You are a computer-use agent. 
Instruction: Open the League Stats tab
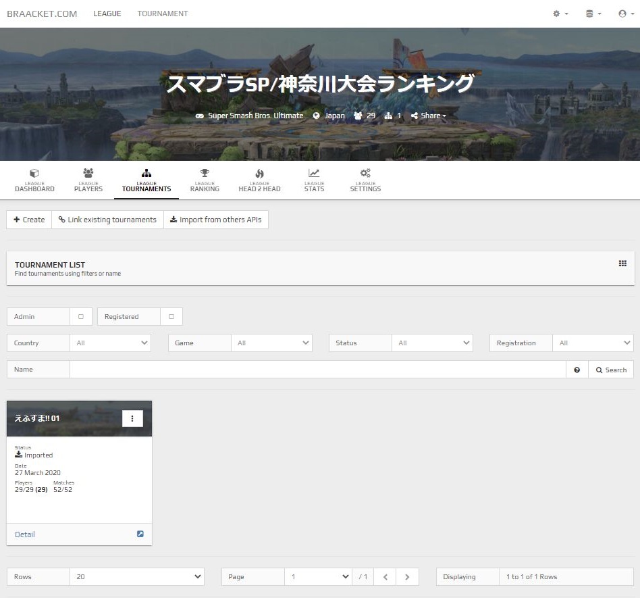point(314,180)
